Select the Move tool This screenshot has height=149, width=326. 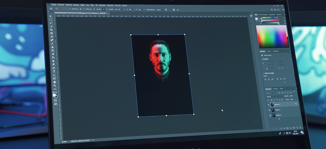[51, 16]
